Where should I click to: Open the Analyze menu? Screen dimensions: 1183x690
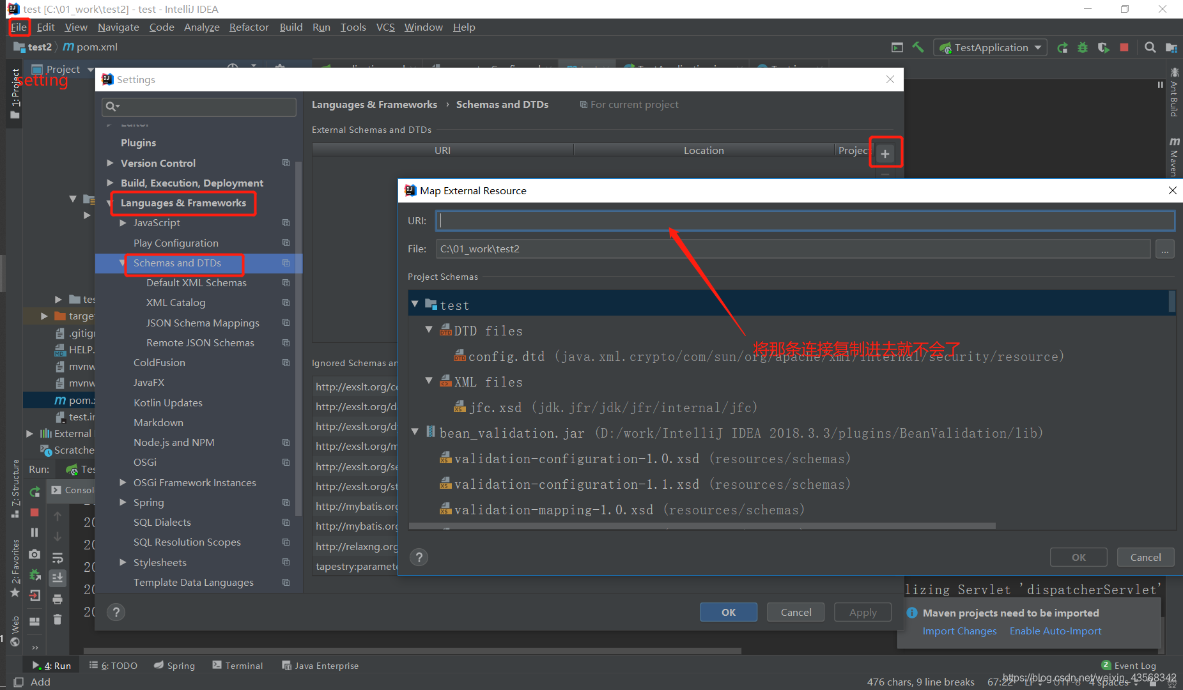point(201,27)
